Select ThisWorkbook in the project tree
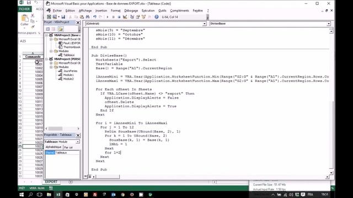The width and height of the screenshot is (353, 198). [x=69, y=47]
